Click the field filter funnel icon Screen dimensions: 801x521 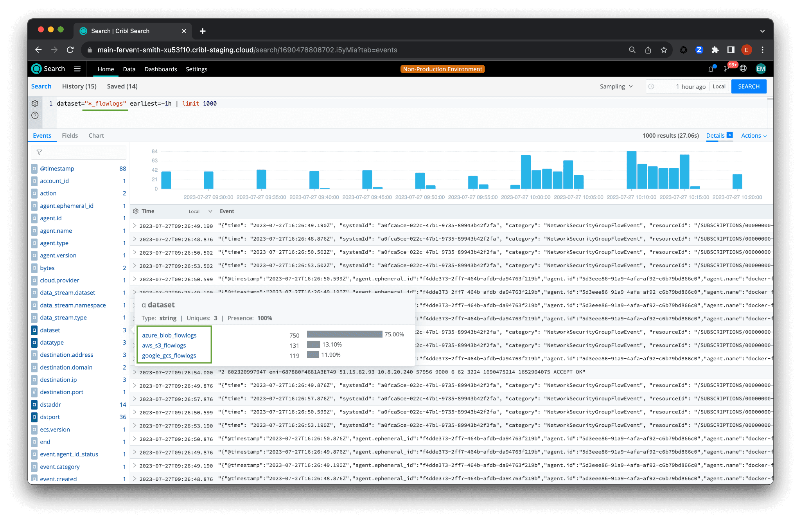click(39, 153)
